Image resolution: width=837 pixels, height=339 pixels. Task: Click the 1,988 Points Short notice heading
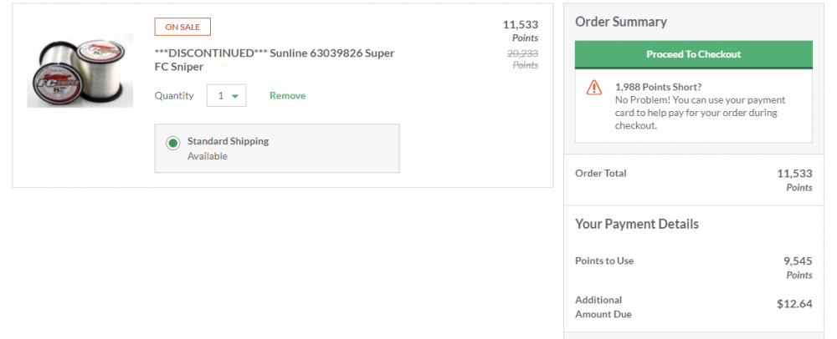tap(658, 88)
